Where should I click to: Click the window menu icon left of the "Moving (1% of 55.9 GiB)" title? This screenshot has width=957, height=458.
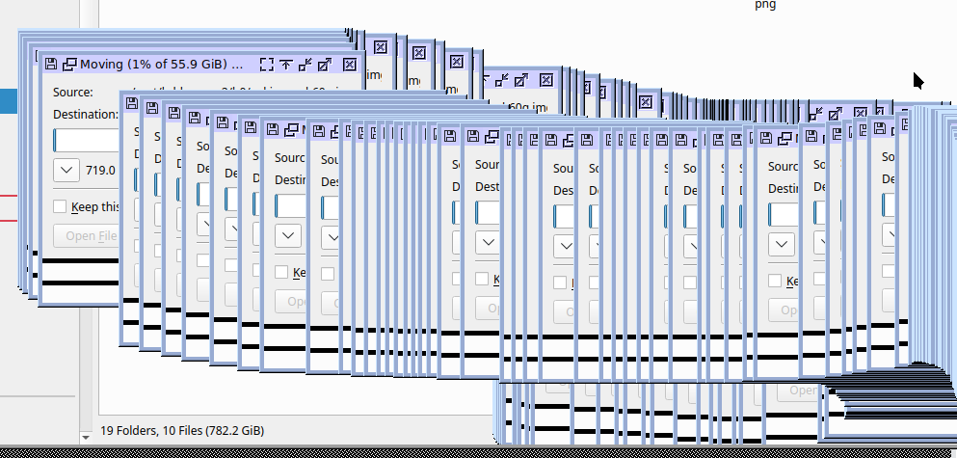52,65
